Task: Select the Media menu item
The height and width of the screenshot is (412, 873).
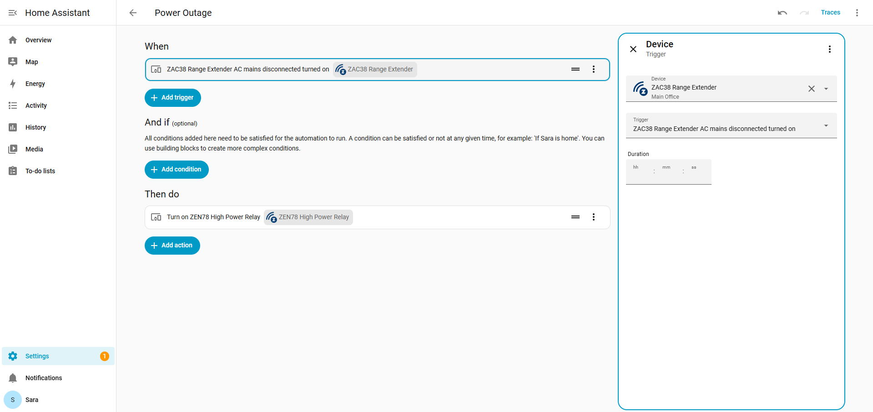Action: tap(58, 149)
